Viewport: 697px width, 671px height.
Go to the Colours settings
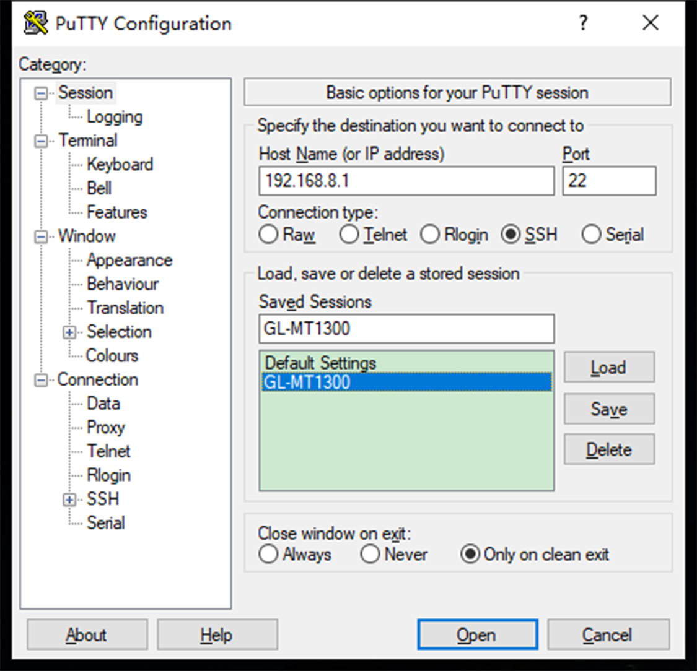point(112,355)
